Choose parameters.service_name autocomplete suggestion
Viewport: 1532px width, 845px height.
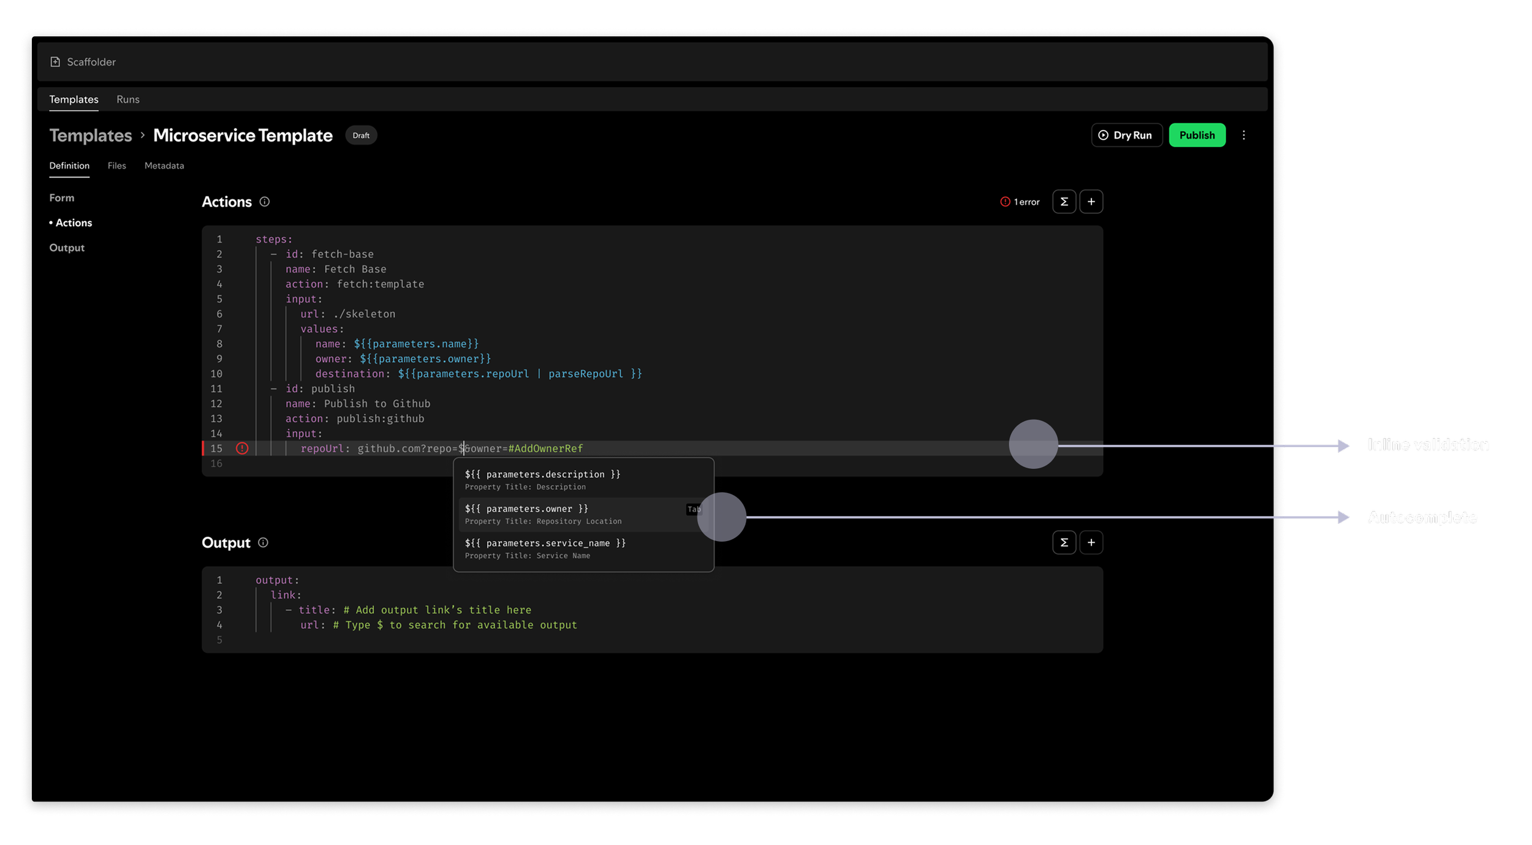pos(583,548)
